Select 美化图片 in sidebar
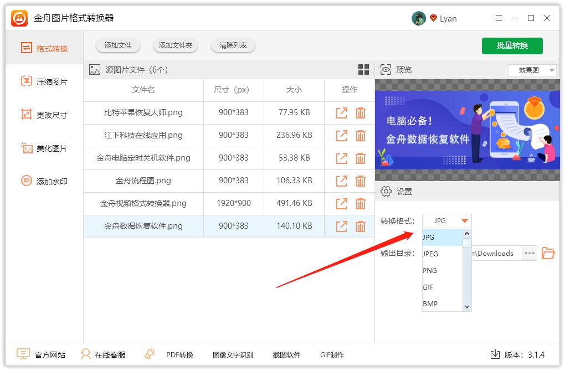The height and width of the screenshot is (371, 565). 44,148
